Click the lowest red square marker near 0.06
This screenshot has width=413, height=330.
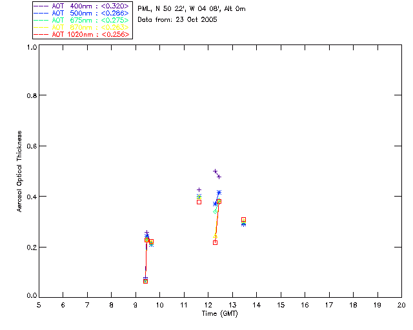[x=145, y=281]
